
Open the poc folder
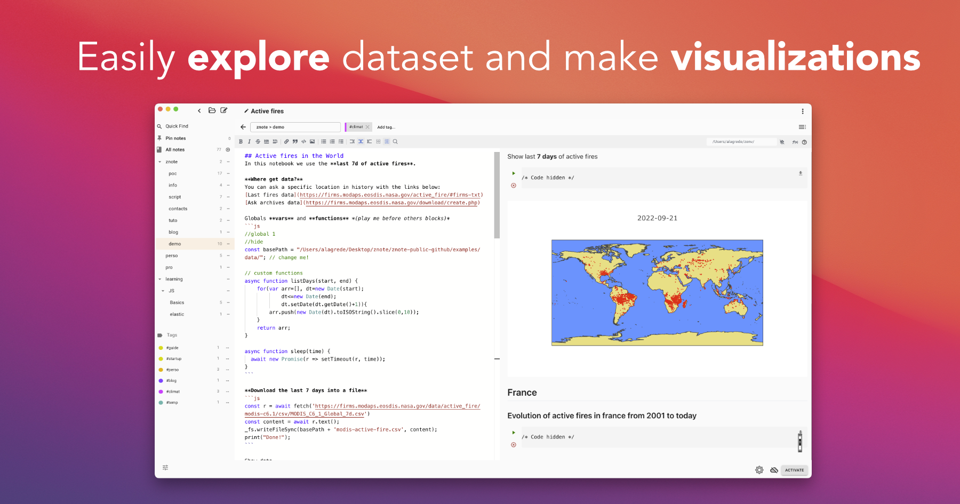[173, 173]
